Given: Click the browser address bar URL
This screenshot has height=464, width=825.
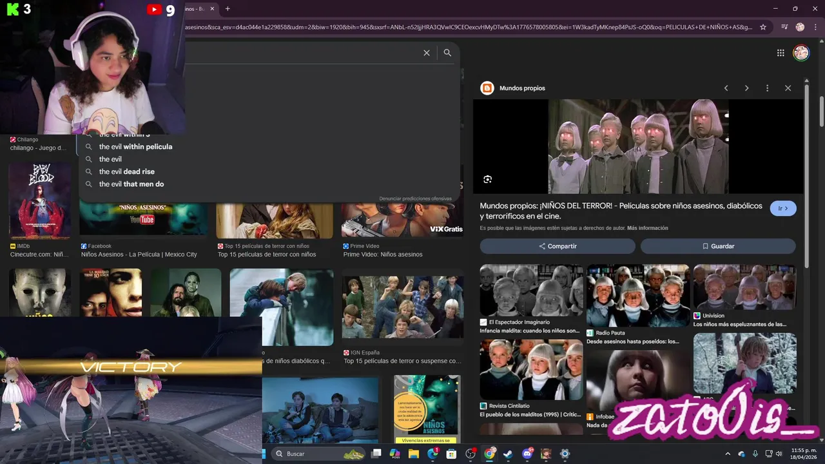Looking at the screenshot, I should pos(469,27).
